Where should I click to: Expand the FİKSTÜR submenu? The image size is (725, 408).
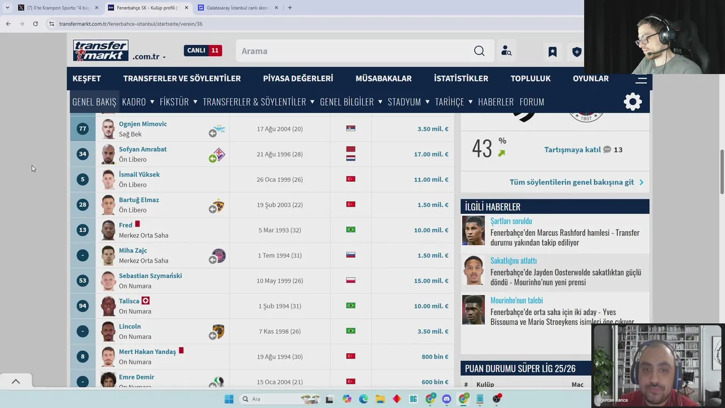click(x=195, y=102)
